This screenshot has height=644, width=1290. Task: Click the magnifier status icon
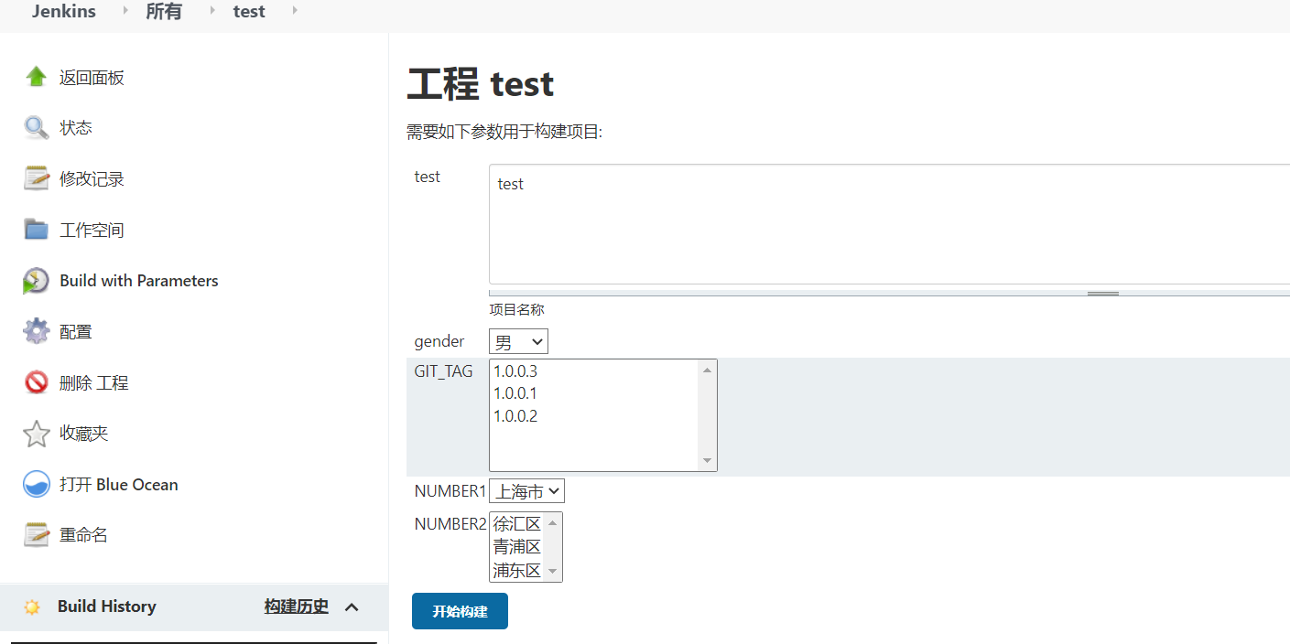pyautogui.click(x=37, y=128)
